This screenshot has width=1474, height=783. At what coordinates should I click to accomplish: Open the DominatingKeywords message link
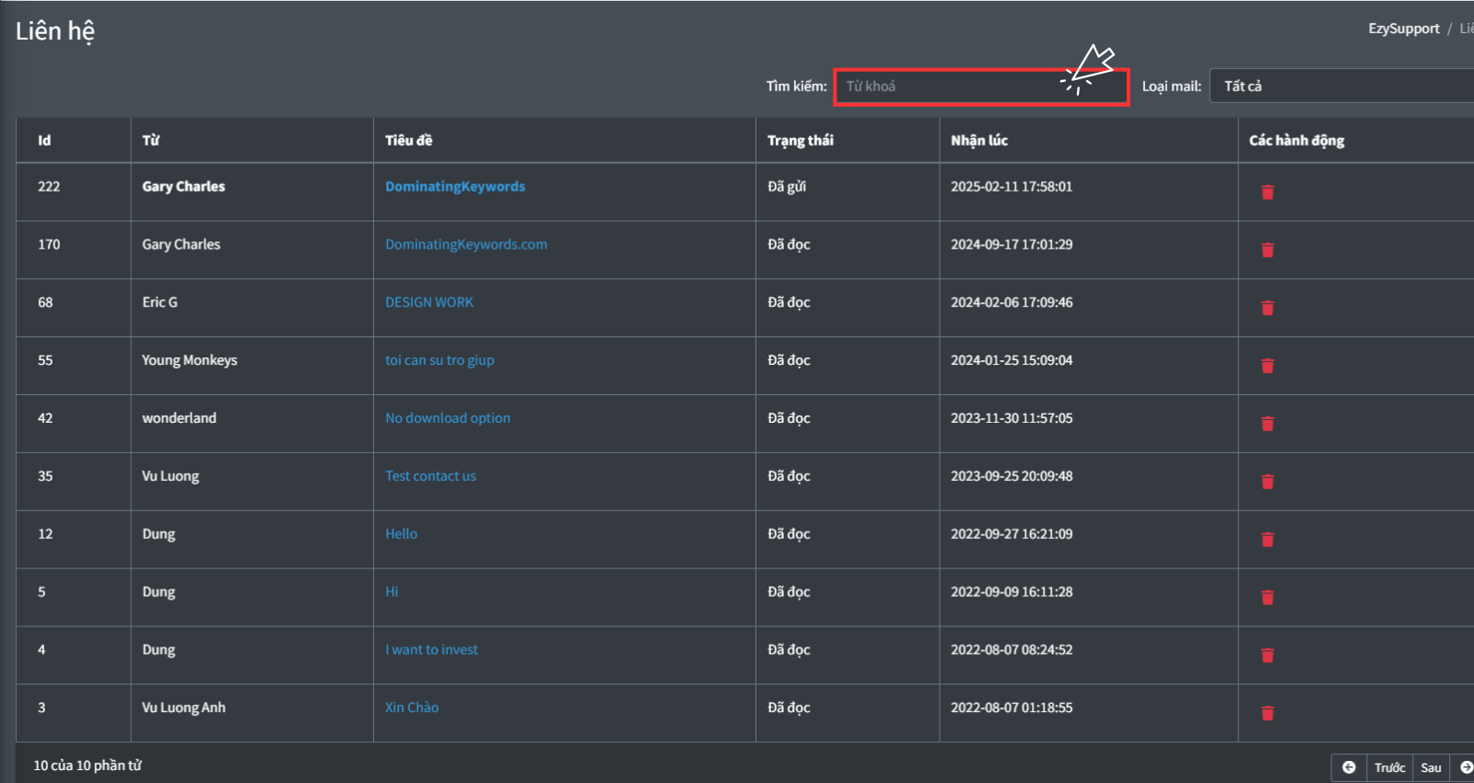455,186
